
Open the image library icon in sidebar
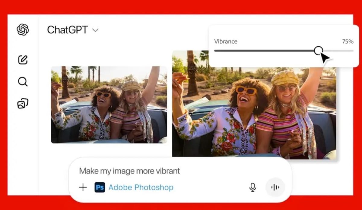pyautogui.click(x=23, y=103)
